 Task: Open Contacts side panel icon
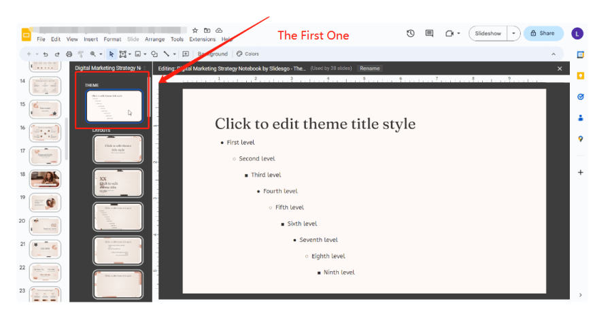pyautogui.click(x=581, y=118)
